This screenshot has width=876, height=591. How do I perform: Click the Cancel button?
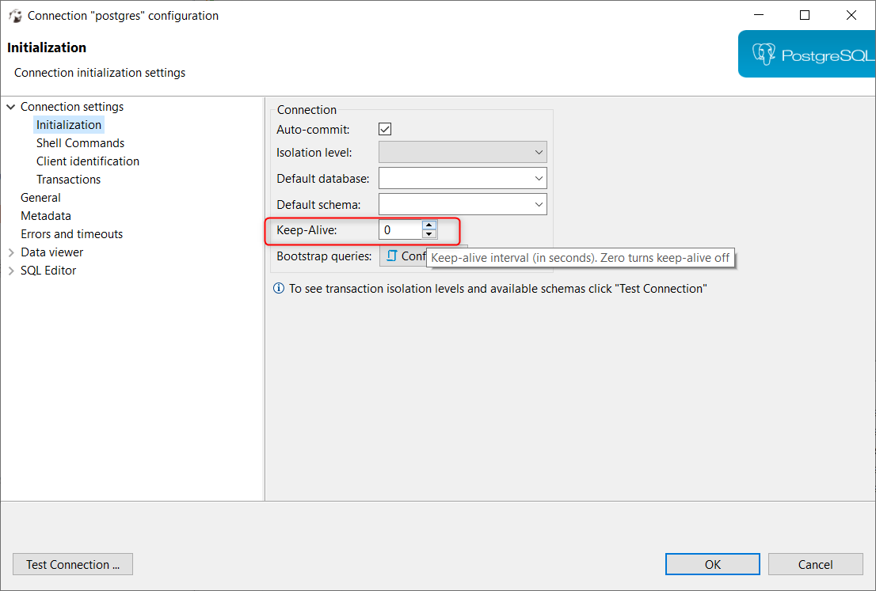click(x=815, y=564)
